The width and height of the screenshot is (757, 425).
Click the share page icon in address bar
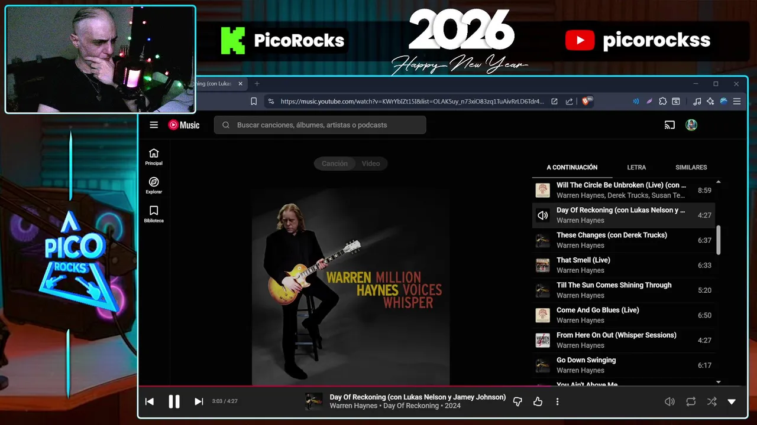[x=570, y=102]
